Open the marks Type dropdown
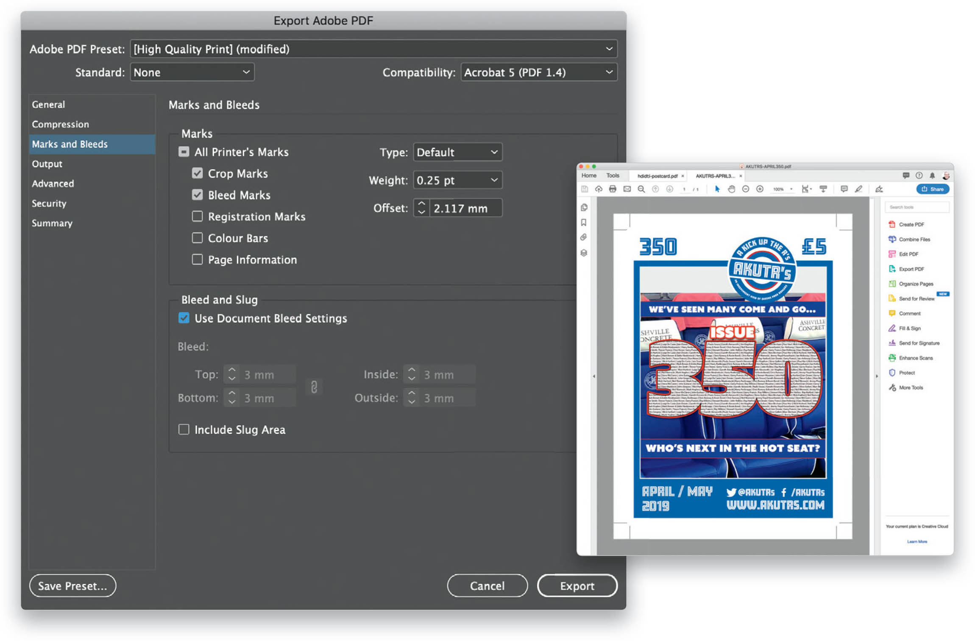This screenshot has width=975, height=641. [458, 152]
